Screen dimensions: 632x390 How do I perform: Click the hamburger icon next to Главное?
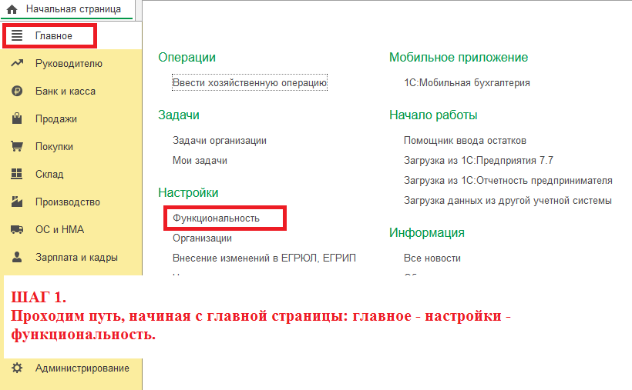click(x=16, y=35)
